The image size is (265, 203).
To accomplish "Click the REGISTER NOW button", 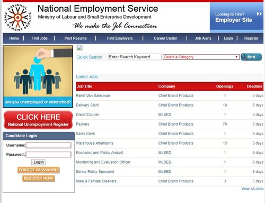I will pos(39,178).
